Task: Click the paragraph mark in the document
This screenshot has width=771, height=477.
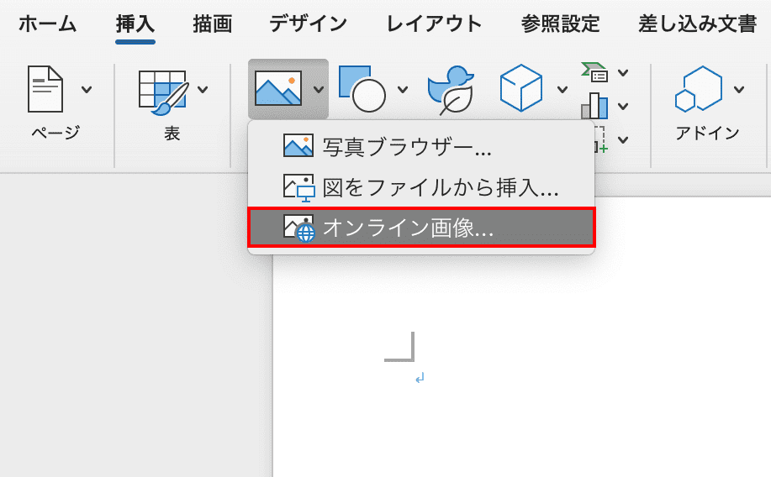Action: [x=420, y=378]
